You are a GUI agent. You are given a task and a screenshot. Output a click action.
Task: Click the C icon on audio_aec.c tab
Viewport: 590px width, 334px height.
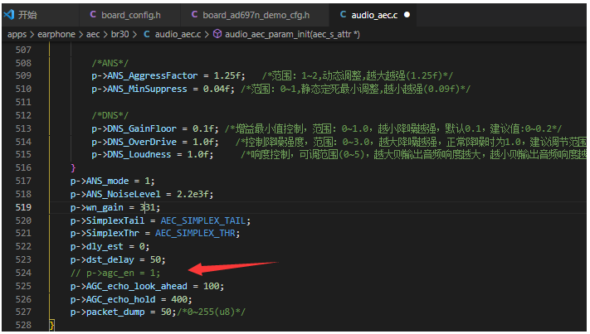click(344, 15)
